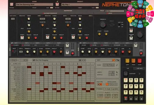Click the Global Acc row label
154x105 pixels.
pyautogui.click(x=16, y=64)
